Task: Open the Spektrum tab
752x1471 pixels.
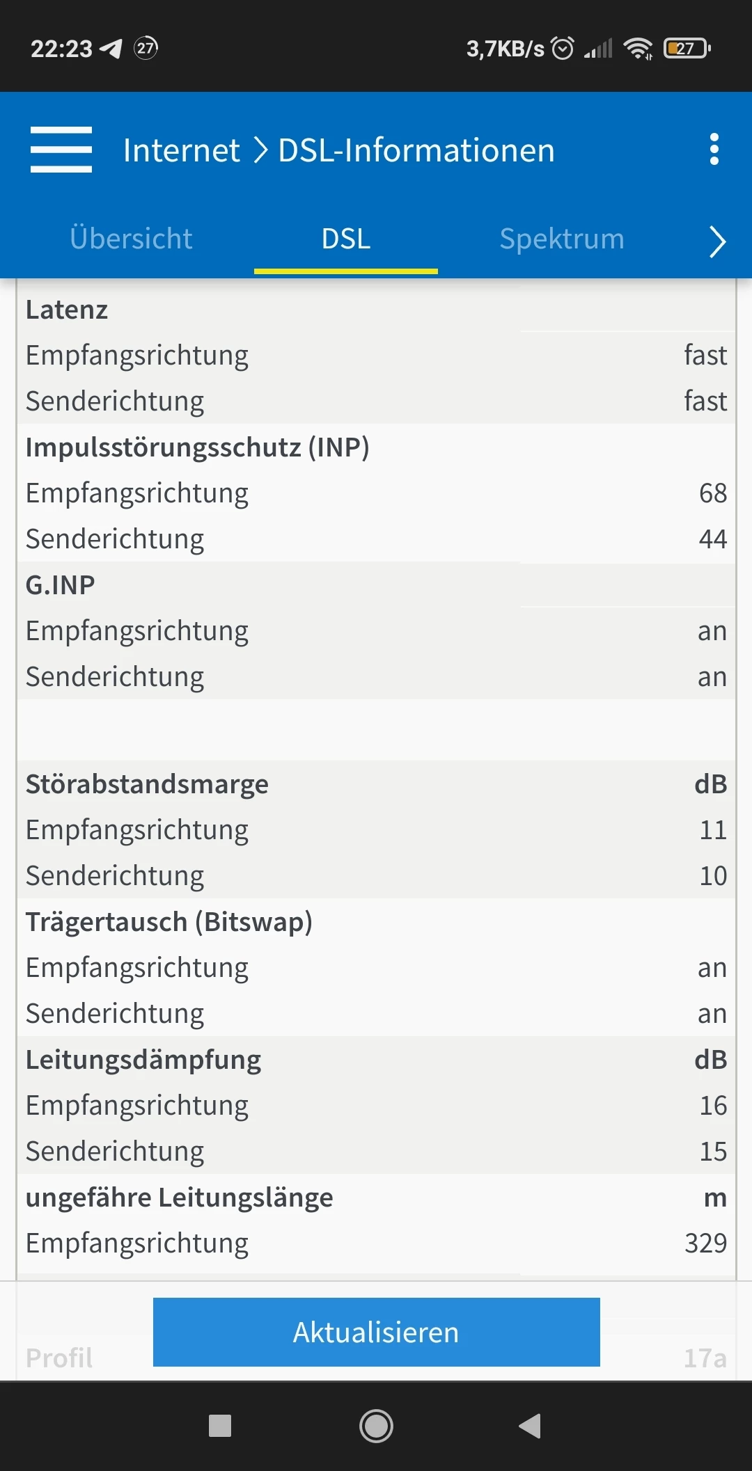Action: pyautogui.click(x=562, y=239)
